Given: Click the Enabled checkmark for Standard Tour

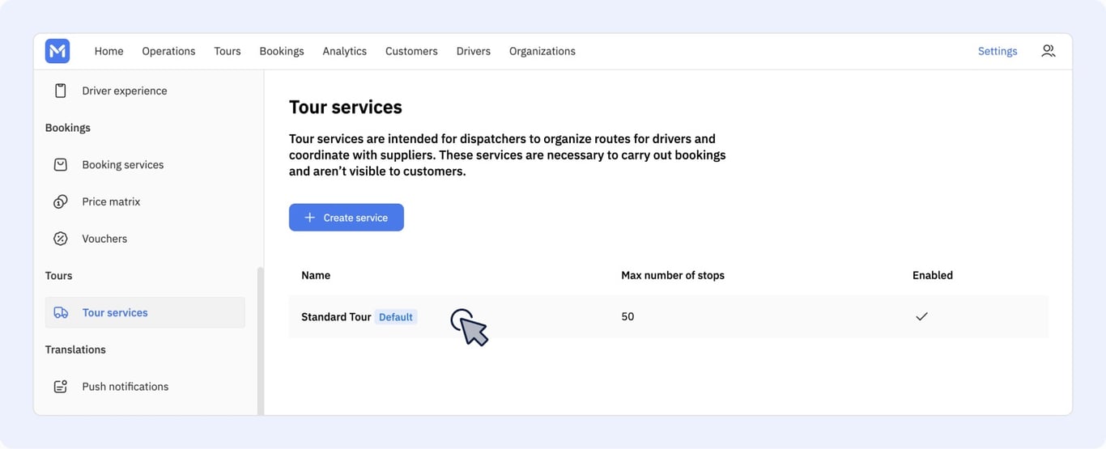Looking at the screenshot, I should point(921,316).
